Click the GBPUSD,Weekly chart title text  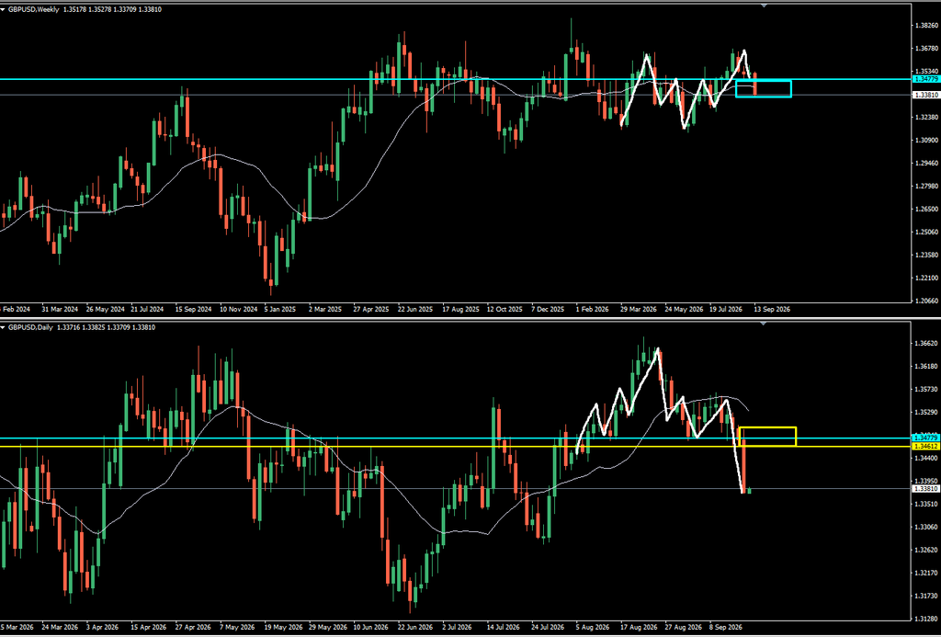click(x=34, y=9)
